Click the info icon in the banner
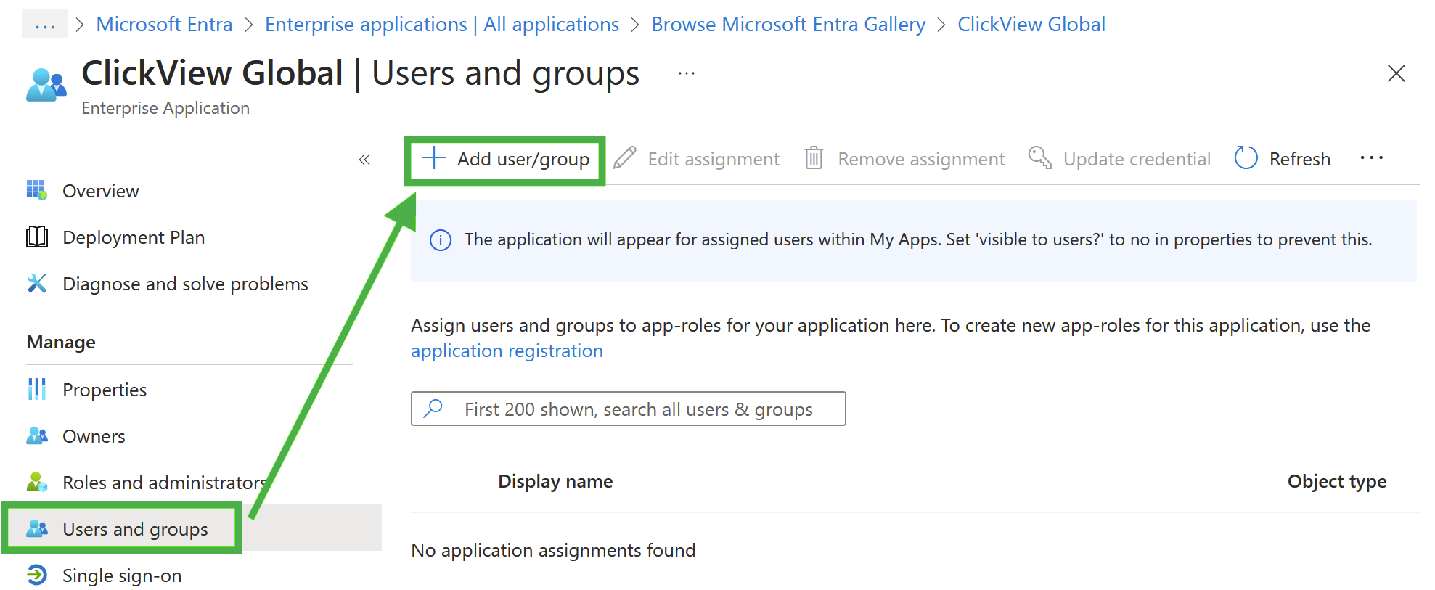The height and width of the screenshot is (590, 1435). pos(441,240)
